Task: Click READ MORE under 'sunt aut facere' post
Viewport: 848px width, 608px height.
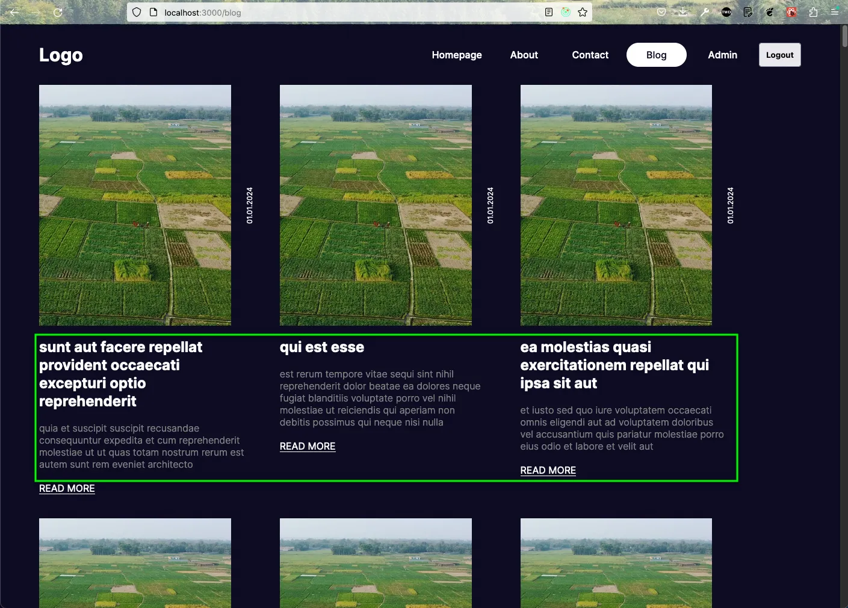Action: tap(67, 488)
